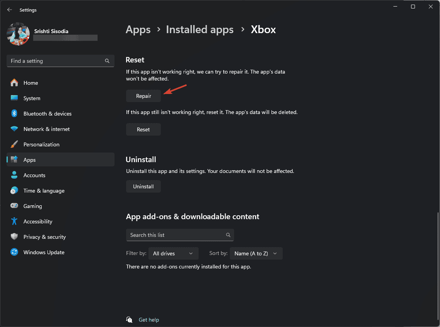Go to System settings

pos(60,98)
